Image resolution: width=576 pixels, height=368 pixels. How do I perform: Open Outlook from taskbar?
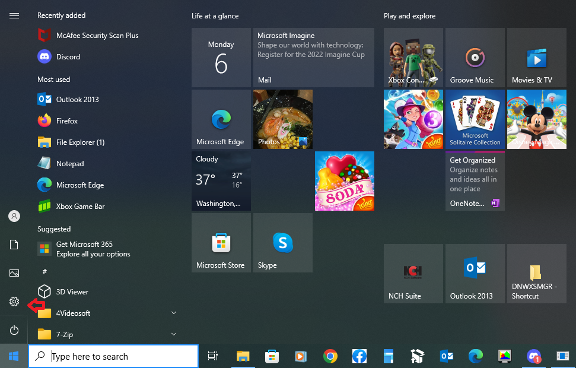click(x=446, y=356)
